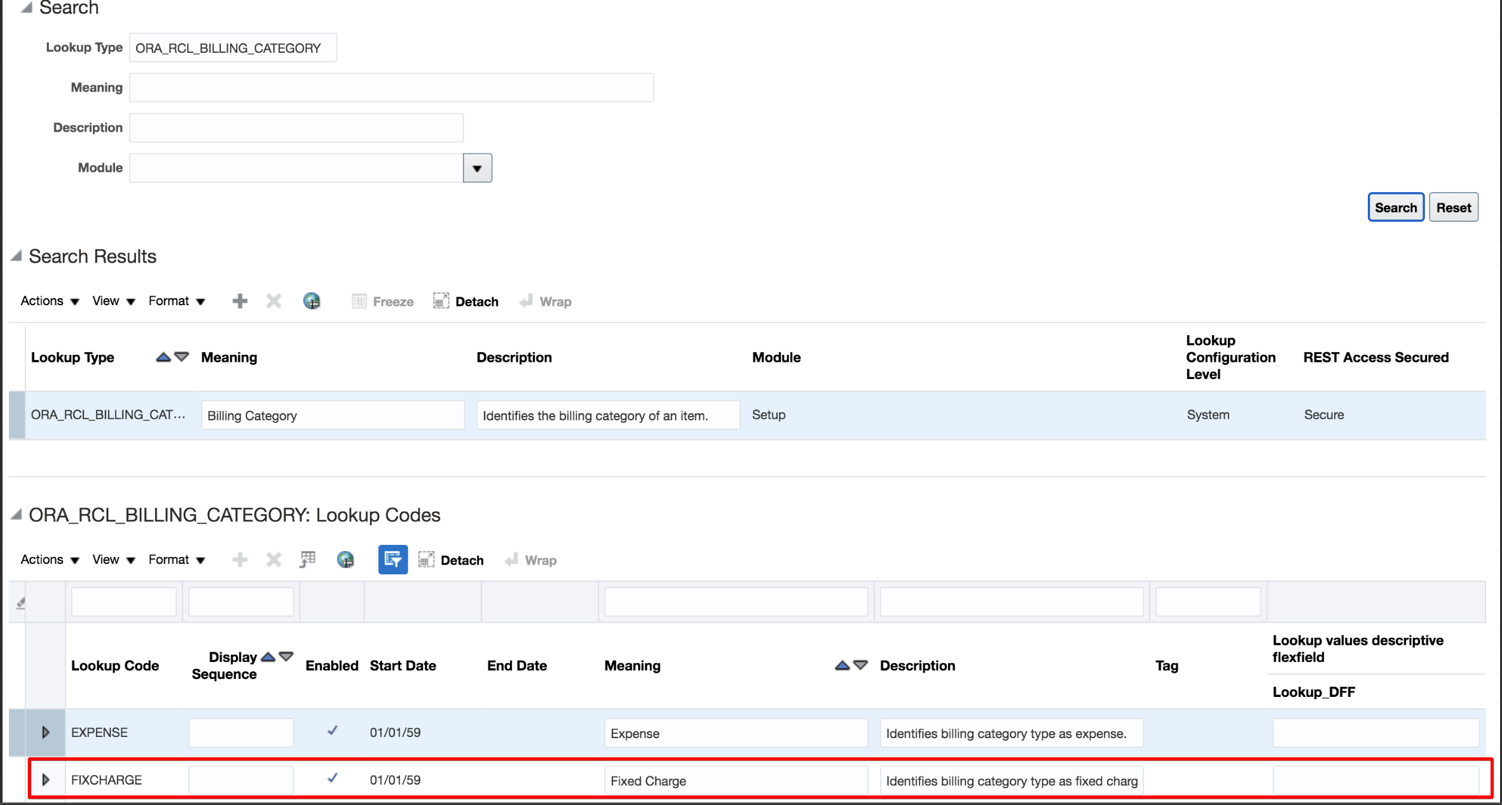Toggle Enabled checkmark for EXPENSE row
The width and height of the screenshot is (1502, 805).
(x=332, y=731)
